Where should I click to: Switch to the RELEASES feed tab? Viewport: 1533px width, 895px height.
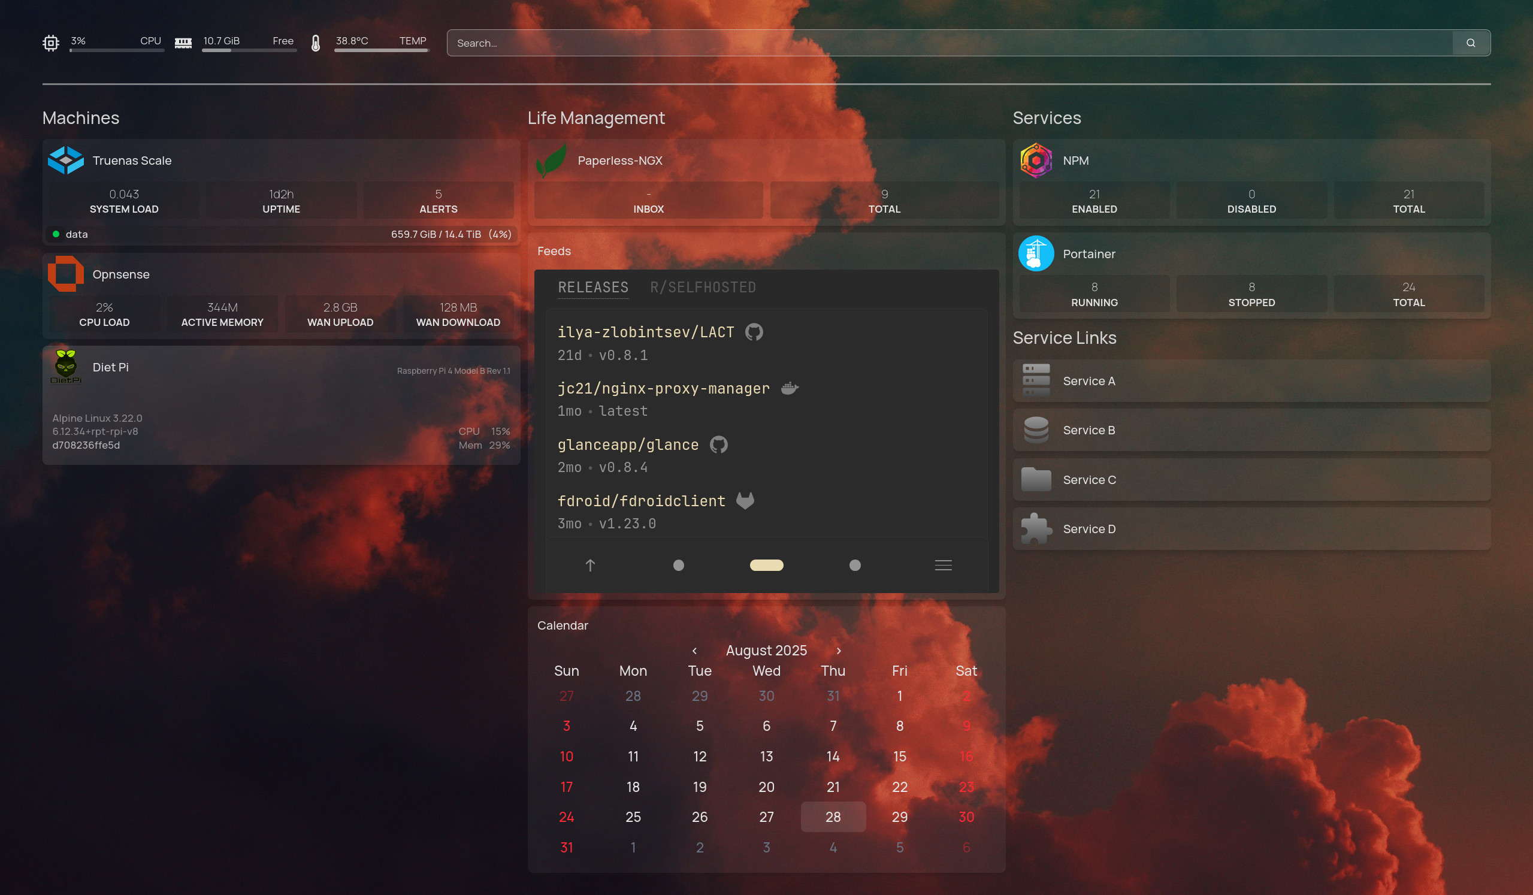(593, 287)
